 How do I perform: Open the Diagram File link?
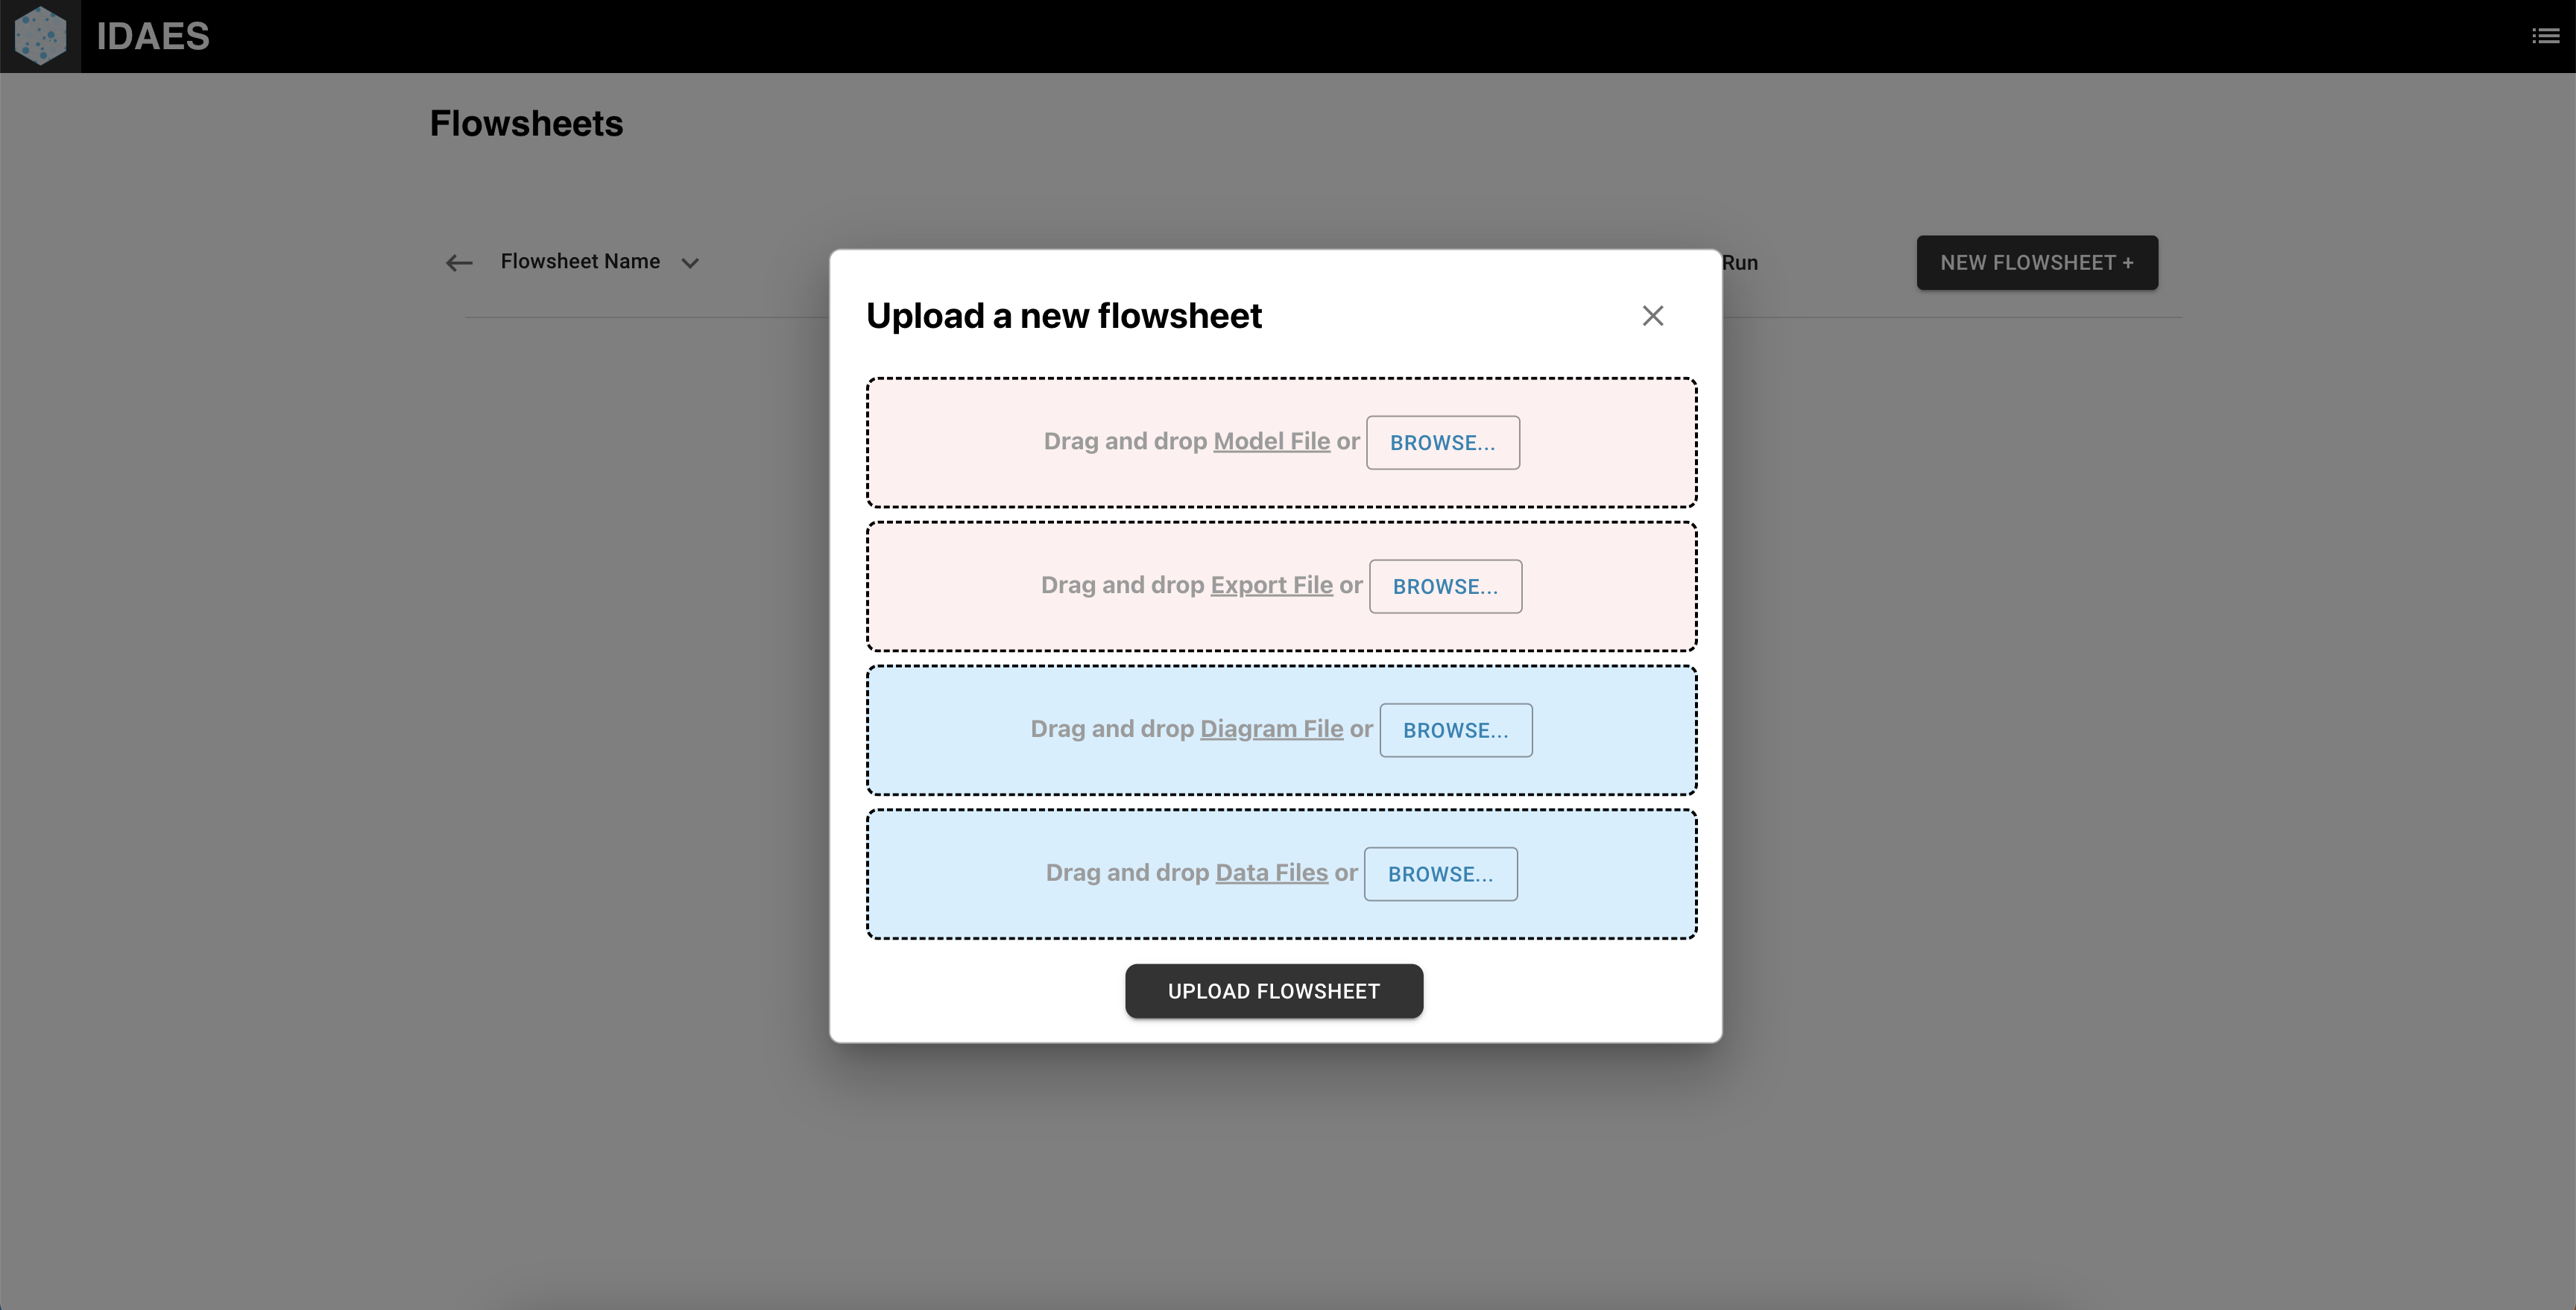(1271, 729)
